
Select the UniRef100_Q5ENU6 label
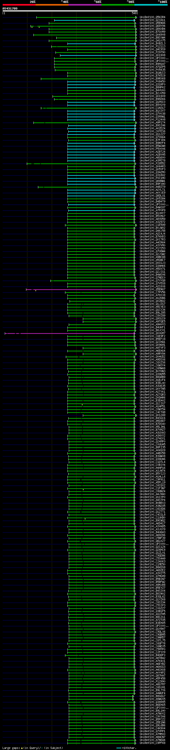[x=152, y=23]
